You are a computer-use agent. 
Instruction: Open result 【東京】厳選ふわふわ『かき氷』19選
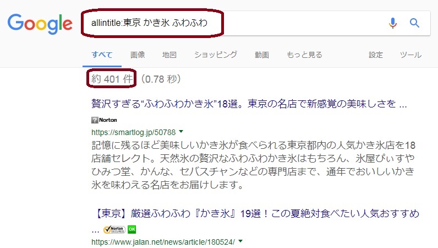pos(255,214)
